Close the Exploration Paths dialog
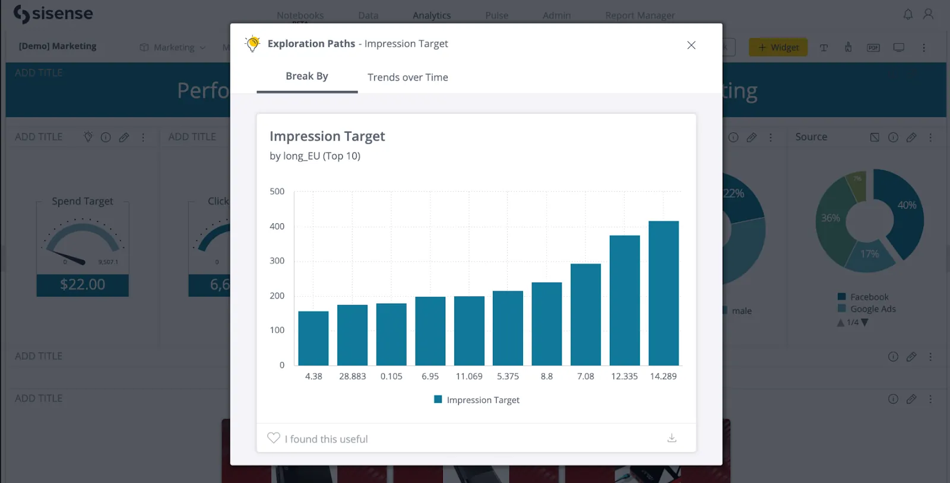950x483 pixels. pos(691,45)
